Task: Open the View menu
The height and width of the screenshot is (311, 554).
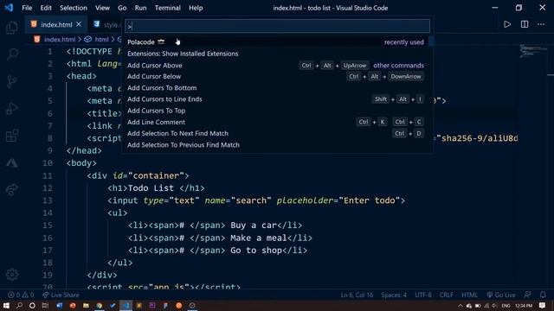Action: coord(102,8)
